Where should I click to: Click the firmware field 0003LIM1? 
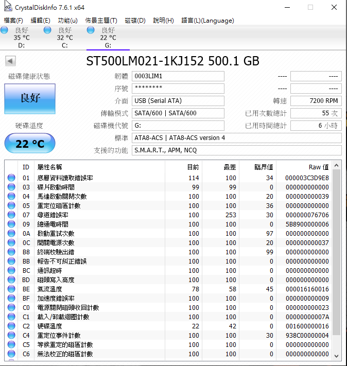click(178, 76)
